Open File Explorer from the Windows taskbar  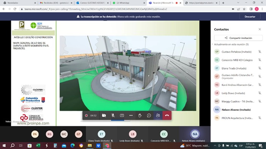tap(90, 146)
